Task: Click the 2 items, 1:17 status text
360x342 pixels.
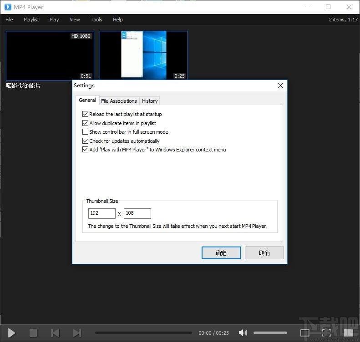Action: coord(343,20)
